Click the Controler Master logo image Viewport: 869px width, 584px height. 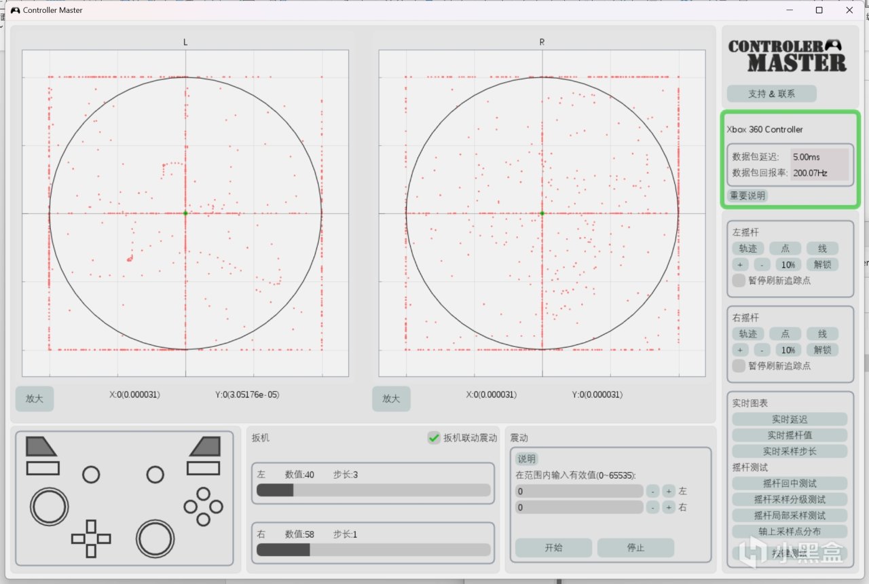click(788, 56)
